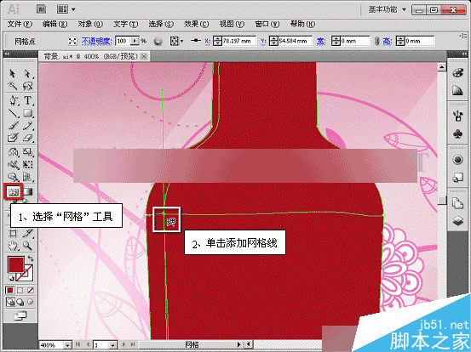This screenshot has width=471, height=352.
Task: Select the Pen tool
Action: pyautogui.click(x=13, y=100)
